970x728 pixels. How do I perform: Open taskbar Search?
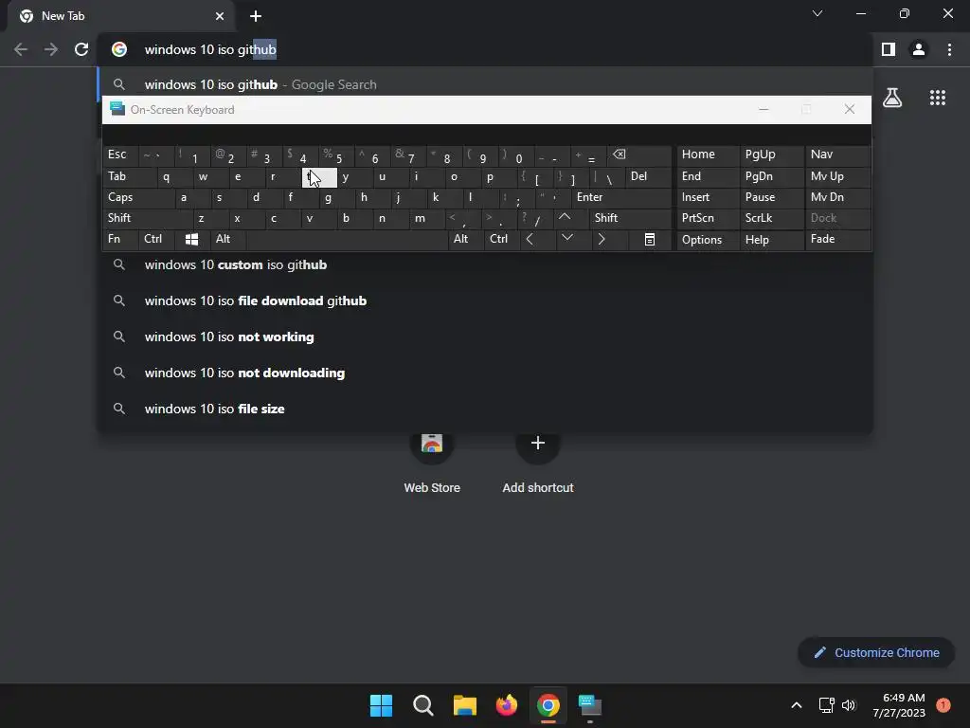coord(423,705)
